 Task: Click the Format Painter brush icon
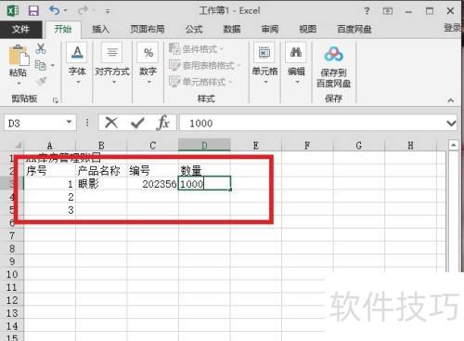pos(41,81)
